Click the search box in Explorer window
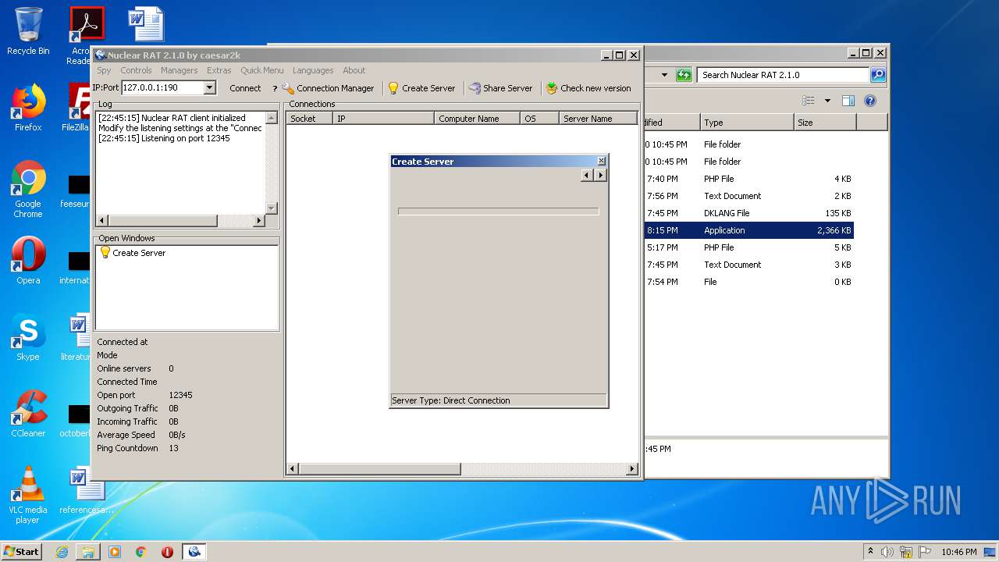 (x=783, y=75)
